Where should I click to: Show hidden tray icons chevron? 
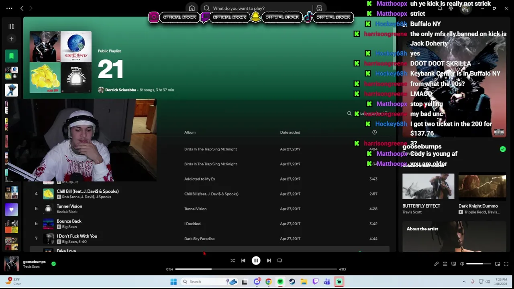coord(464,282)
